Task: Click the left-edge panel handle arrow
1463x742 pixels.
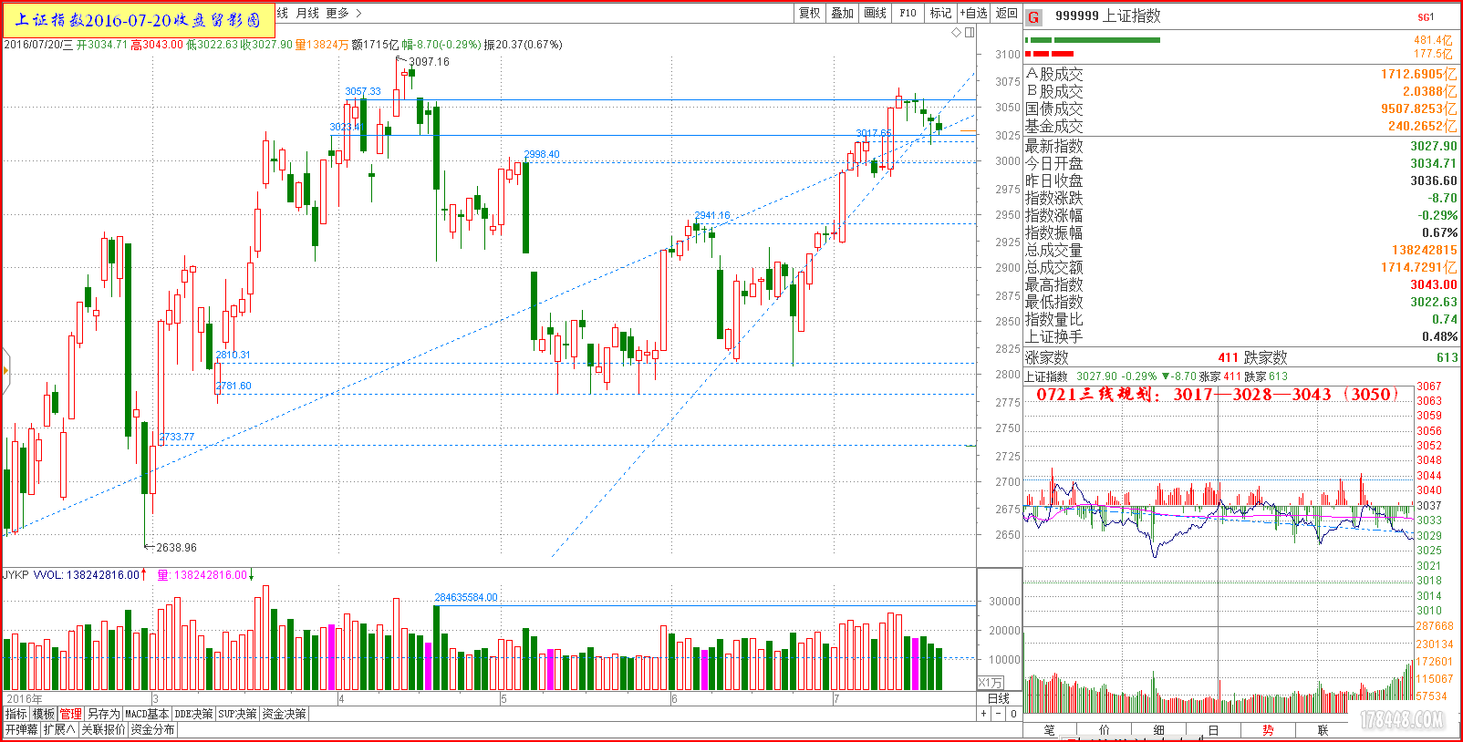Action: coord(5,370)
